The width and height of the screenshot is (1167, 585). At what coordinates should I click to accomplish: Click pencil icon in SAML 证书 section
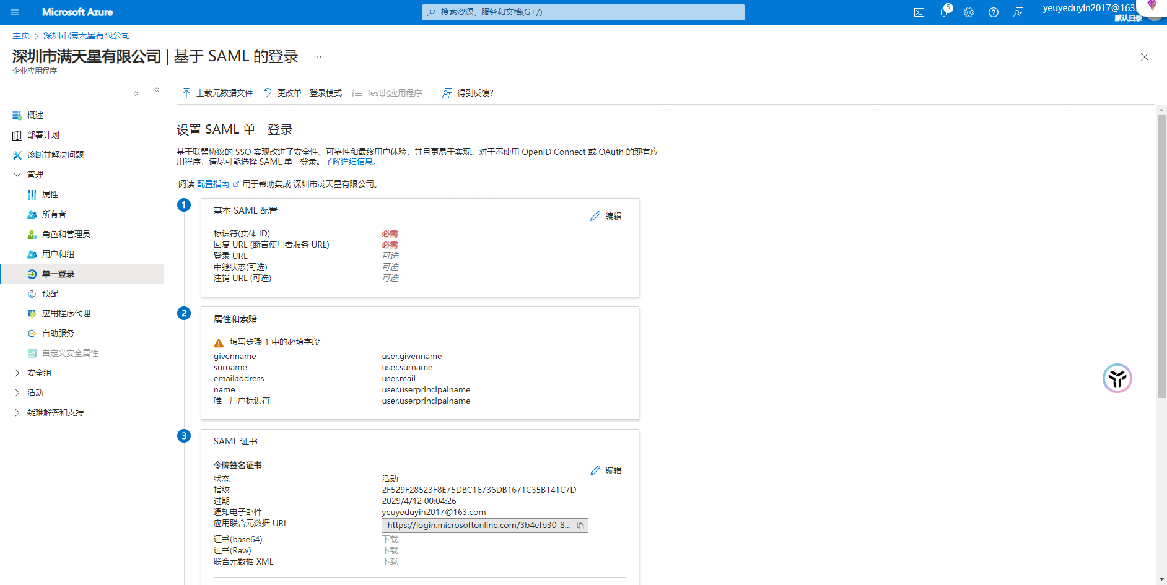point(595,470)
